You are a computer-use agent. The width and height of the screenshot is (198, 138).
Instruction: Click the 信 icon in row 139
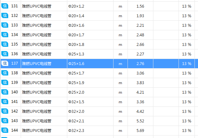pyautogui.click(x=5, y=83)
